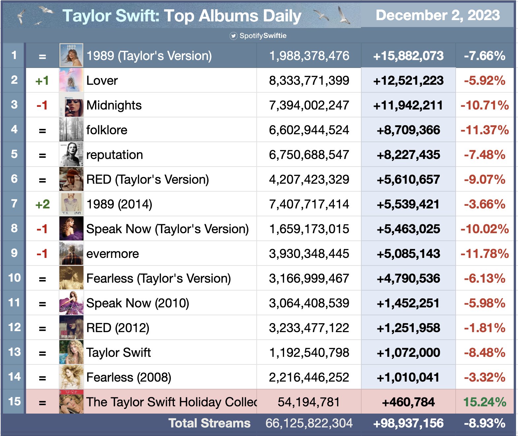Image resolution: width=518 pixels, height=436 pixels.
Task: Select percent change -11.78%
Action: click(485, 254)
